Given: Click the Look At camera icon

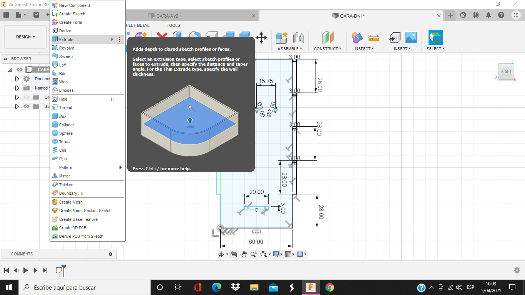Looking at the screenshot, I should pyautogui.click(x=234, y=254).
